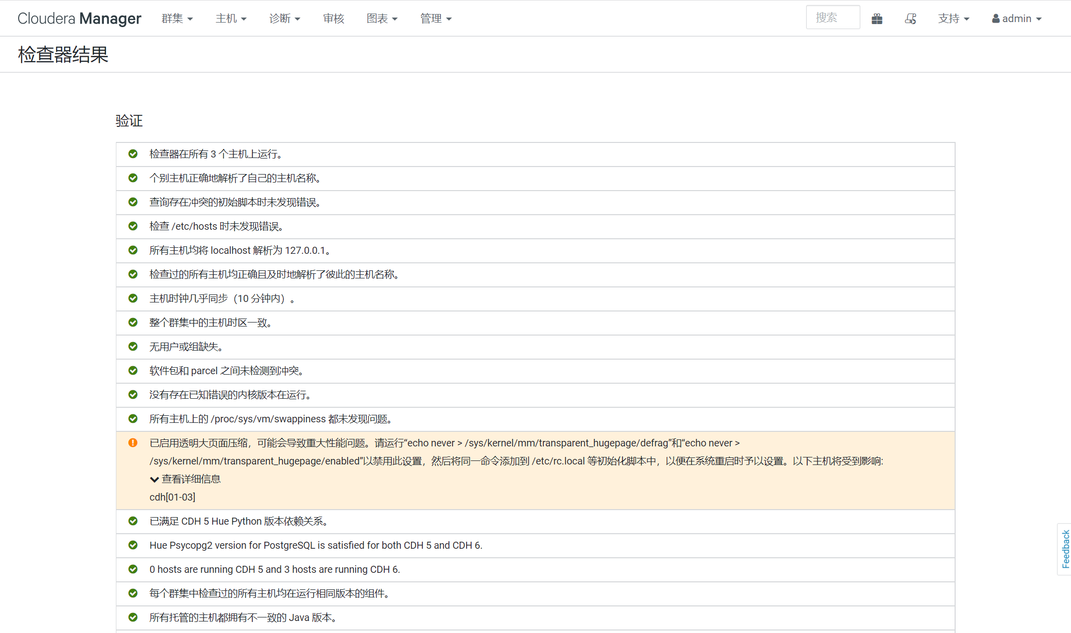The height and width of the screenshot is (633, 1071).
Task: Click green check icon beside the time zone consistency row
Action: pos(133,323)
